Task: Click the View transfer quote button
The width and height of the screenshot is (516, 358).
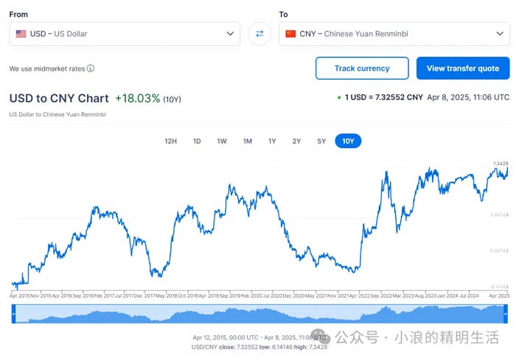Action: [463, 68]
